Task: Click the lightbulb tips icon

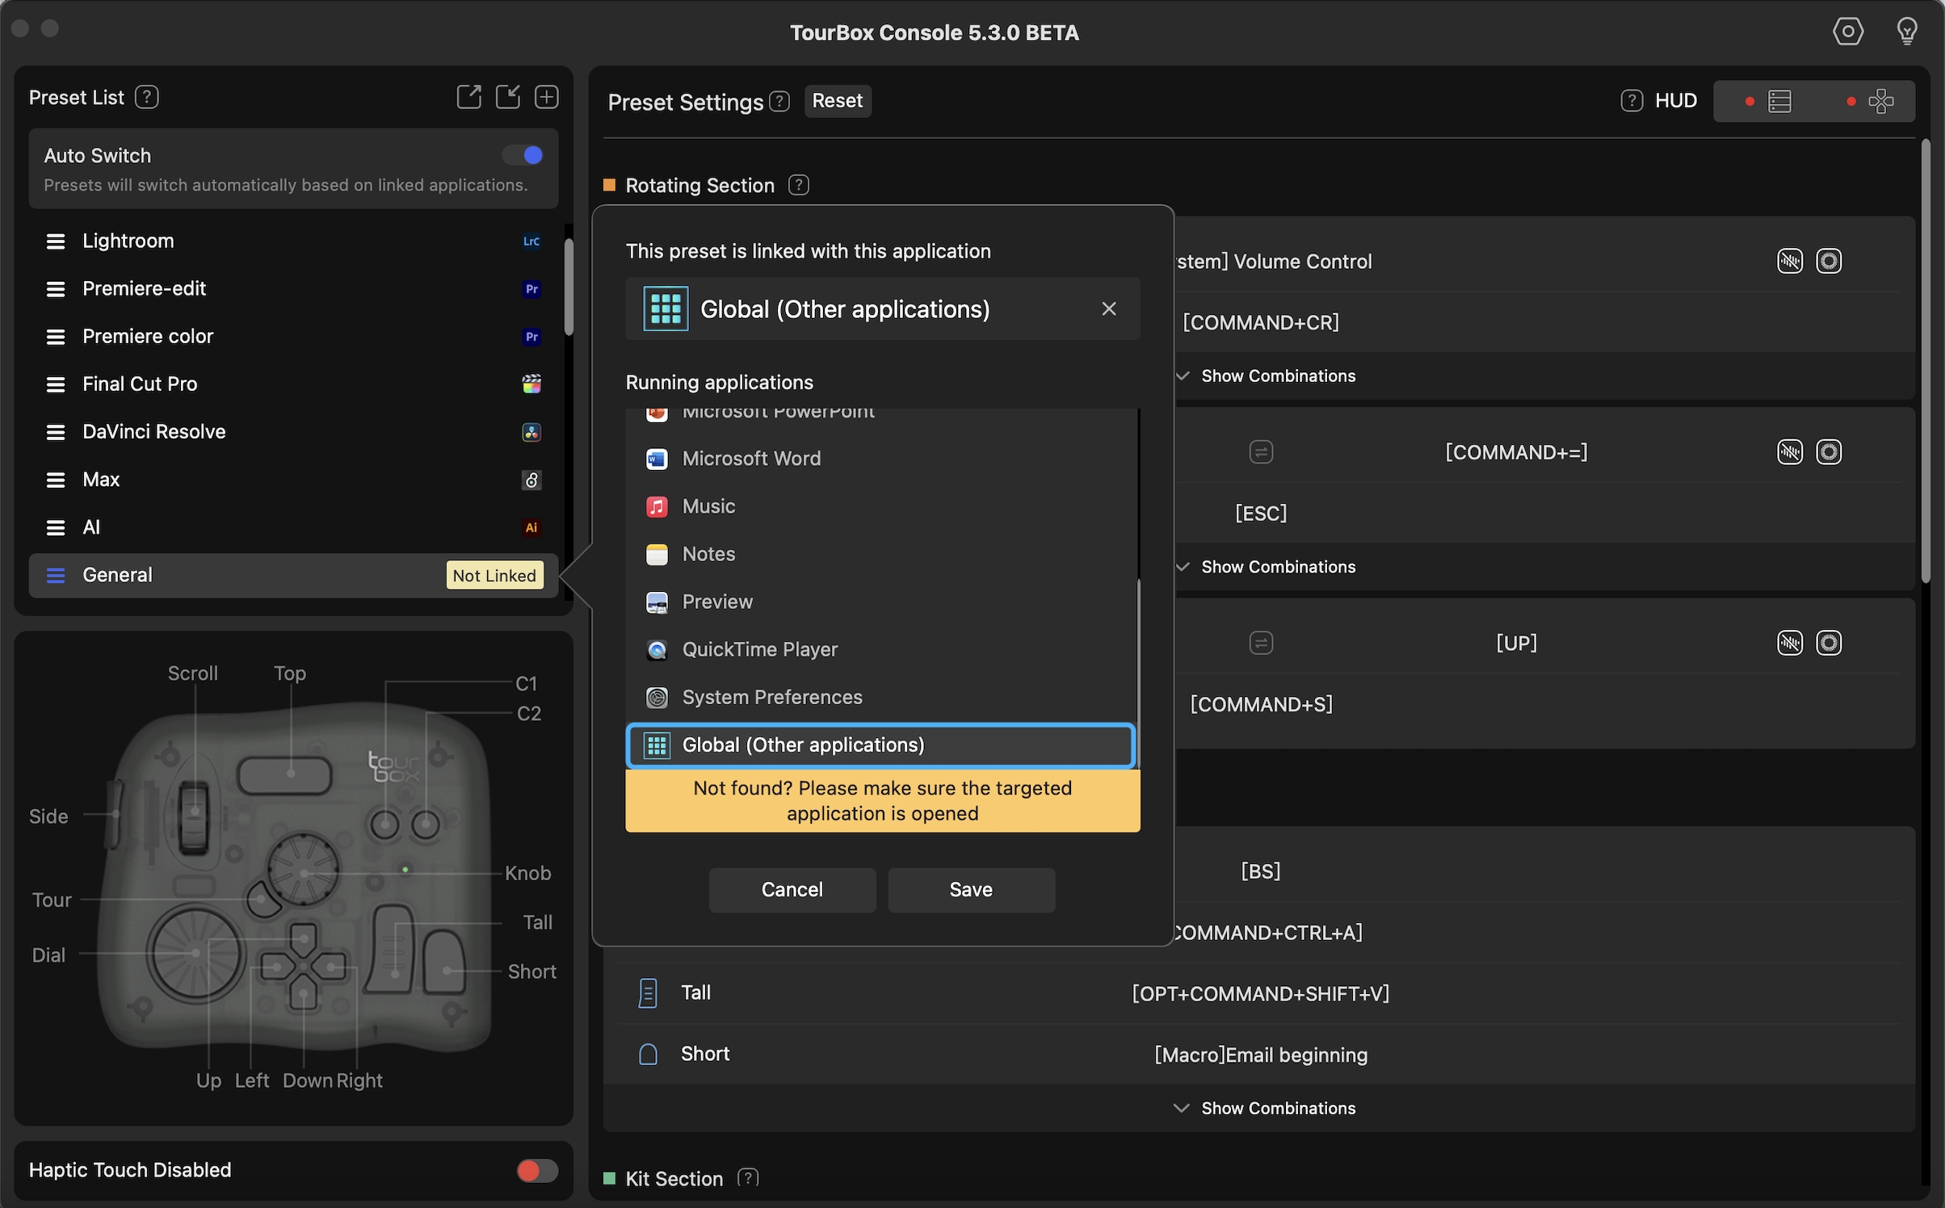Action: pos(1906,32)
